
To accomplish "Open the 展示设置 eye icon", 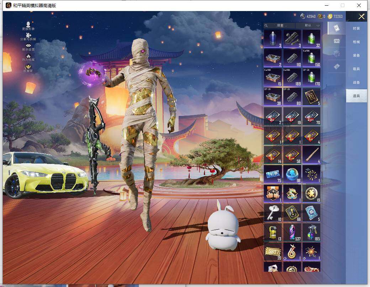I will (28, 47).
